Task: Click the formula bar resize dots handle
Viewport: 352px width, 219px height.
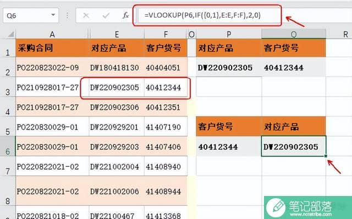Action: 67,15
